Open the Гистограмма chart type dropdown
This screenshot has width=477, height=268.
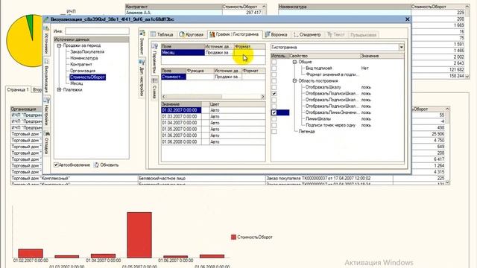tap(401, 48)
